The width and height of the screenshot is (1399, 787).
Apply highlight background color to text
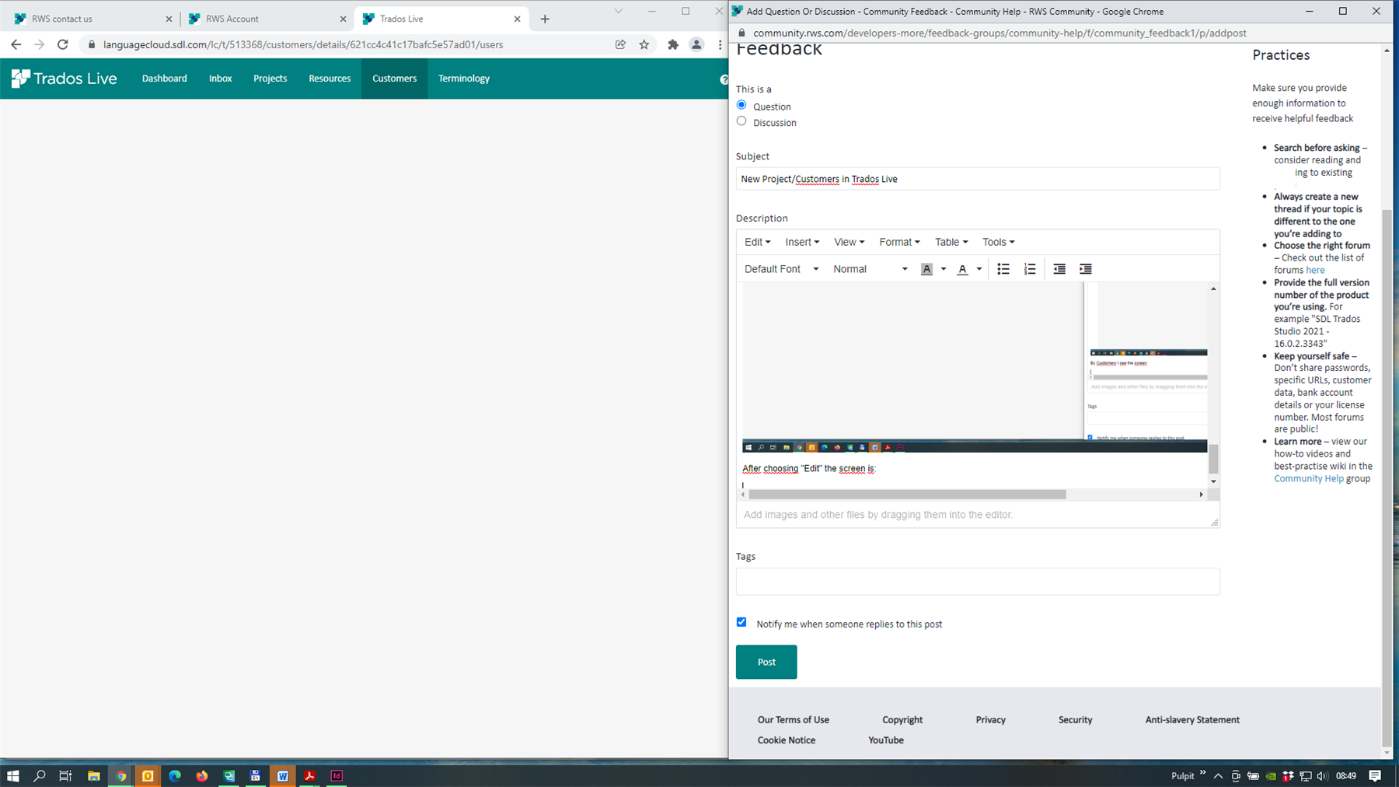click(927, 268)
